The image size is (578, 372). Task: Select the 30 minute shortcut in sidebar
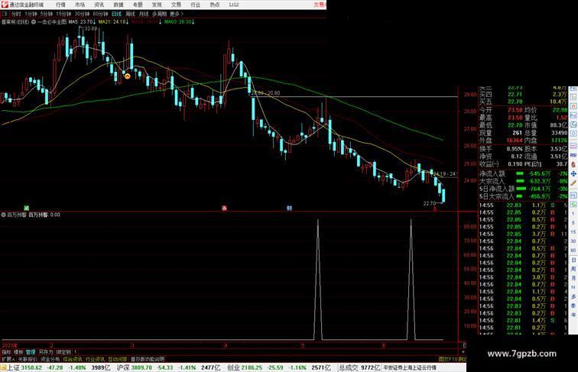click(x=573, y=241)
